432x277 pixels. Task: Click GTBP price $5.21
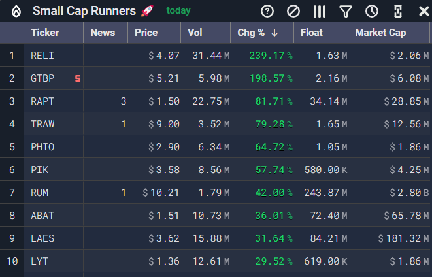click(163, 78)
